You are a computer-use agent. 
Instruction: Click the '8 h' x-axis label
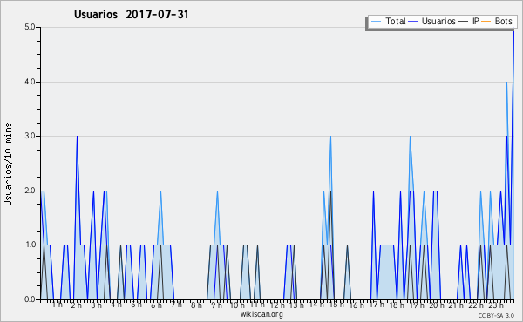click(x=196, y=305)
